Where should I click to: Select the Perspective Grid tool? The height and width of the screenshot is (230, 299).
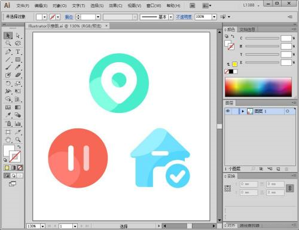coord(18,99)
